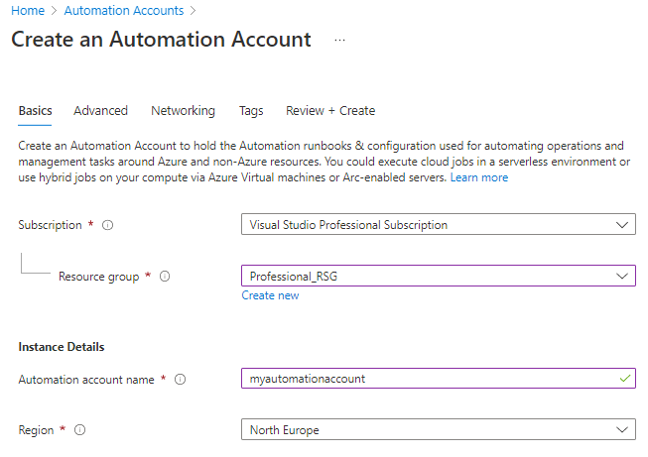The image size is (648, 457).
Task: Click the Automation account name info icon
Action: point(182,379)
